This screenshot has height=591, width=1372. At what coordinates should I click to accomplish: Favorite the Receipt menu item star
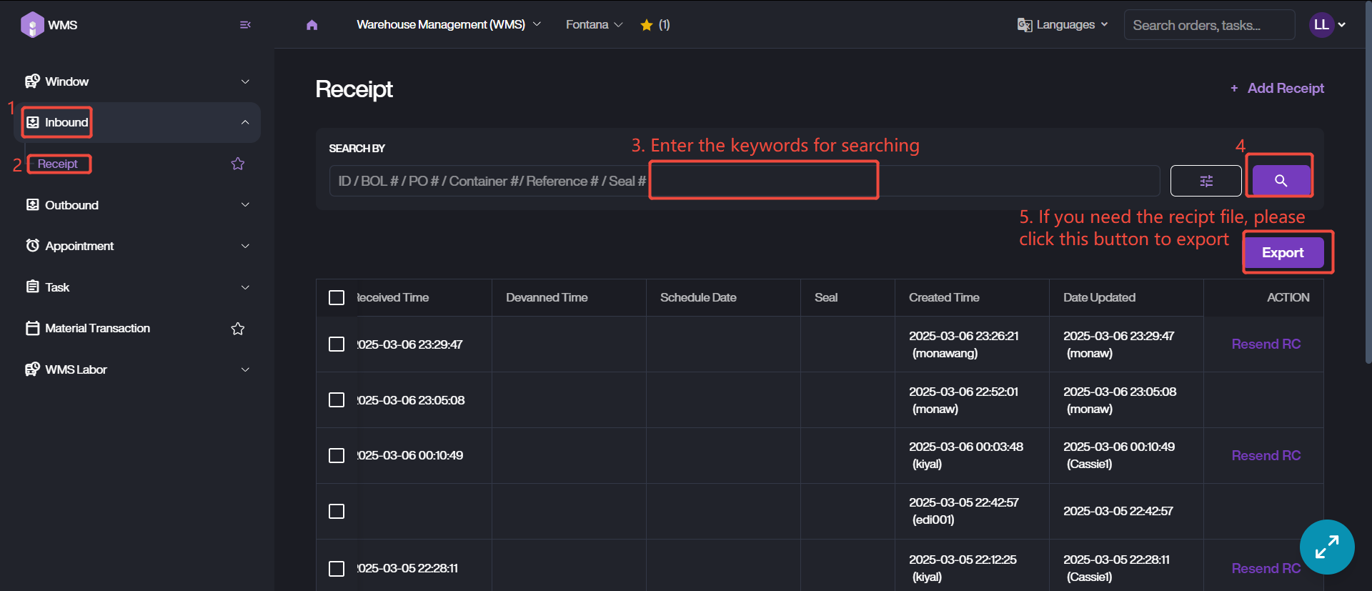(238, 164)
